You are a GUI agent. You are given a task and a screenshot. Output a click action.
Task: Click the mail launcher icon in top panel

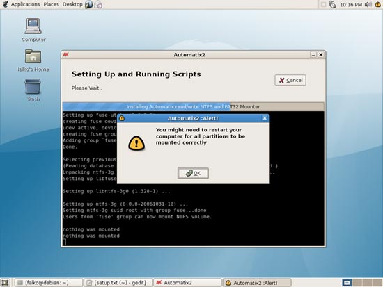coord(98,4)
